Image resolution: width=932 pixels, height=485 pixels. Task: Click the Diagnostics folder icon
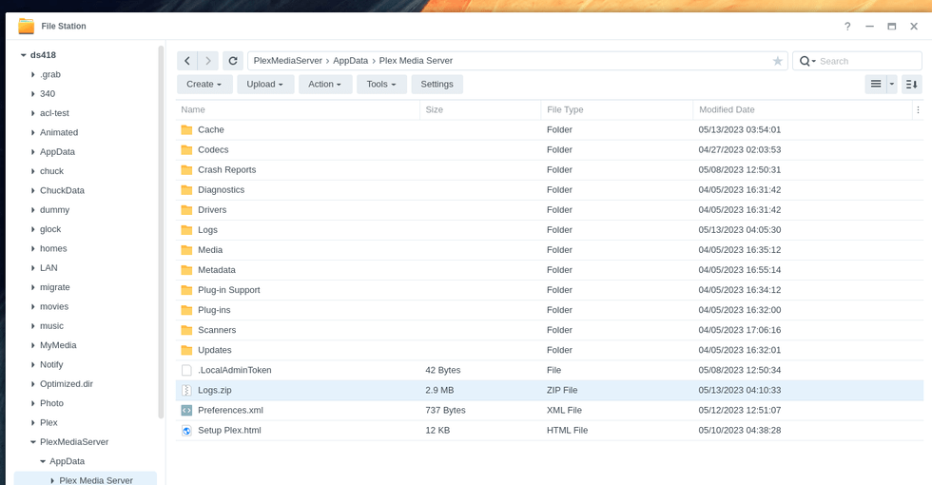(x=186, y=189)
